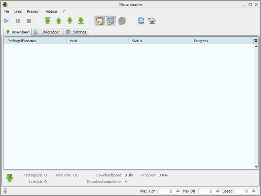Maximize the JDownloader window
The width and height of the screenshot is (261, 196).
pos(251,5)
